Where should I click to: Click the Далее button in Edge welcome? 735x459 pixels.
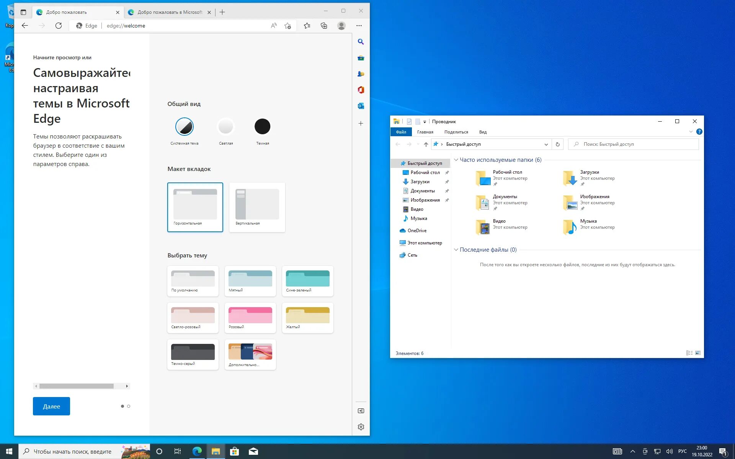51,406
